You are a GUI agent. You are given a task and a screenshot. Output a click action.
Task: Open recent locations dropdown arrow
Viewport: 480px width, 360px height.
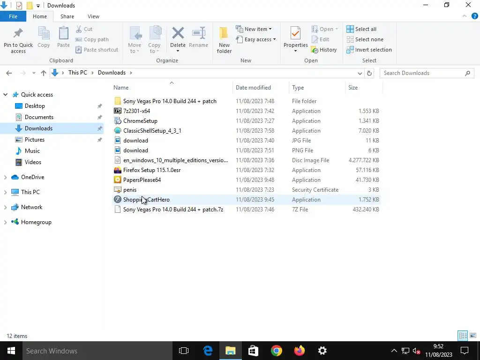click(34, 73)
